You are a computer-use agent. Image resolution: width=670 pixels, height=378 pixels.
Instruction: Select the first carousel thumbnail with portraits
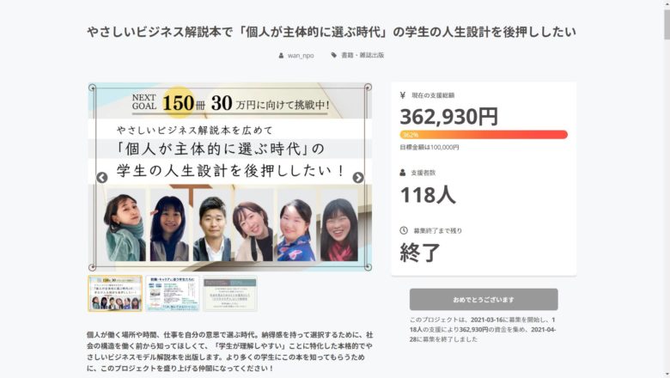pos(115,294)
